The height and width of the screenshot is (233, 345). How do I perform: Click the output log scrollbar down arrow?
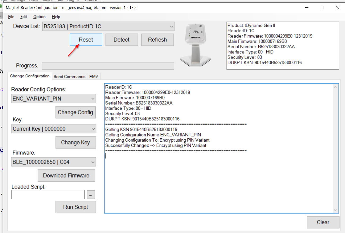coord(335,210)
